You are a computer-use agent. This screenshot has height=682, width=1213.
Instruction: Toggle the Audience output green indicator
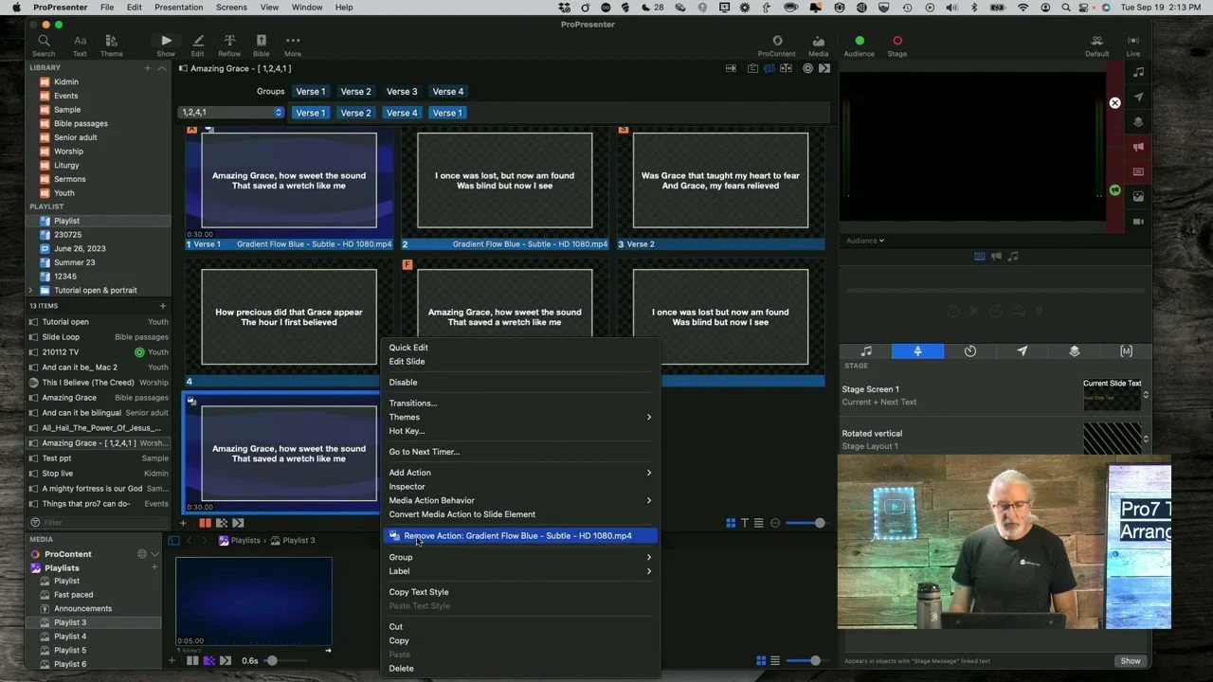[x=860, y=41]
